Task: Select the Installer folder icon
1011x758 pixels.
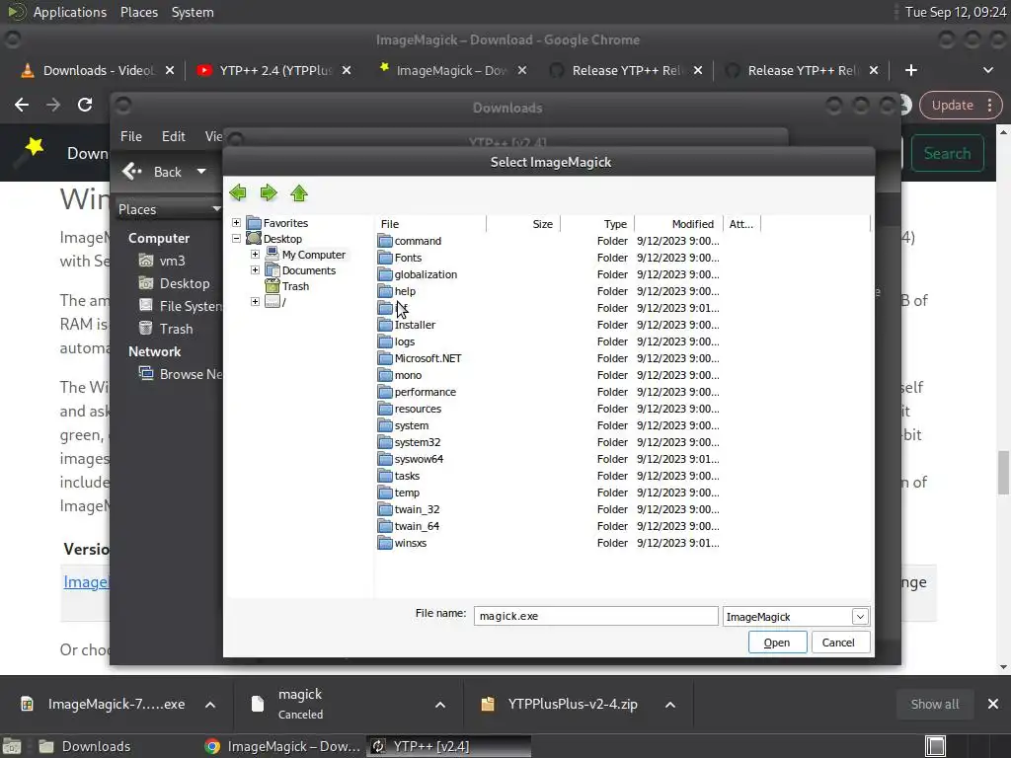Action: tap(385, 325)
